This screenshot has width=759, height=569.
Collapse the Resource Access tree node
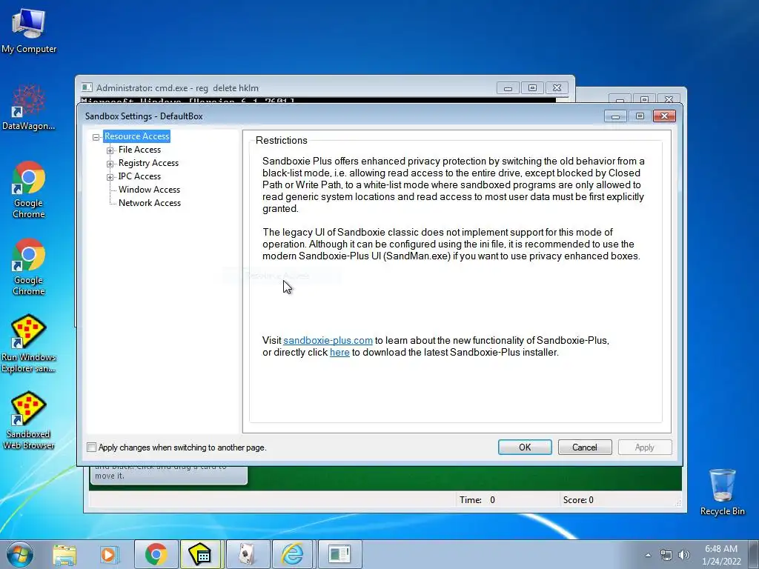point(96,137)
